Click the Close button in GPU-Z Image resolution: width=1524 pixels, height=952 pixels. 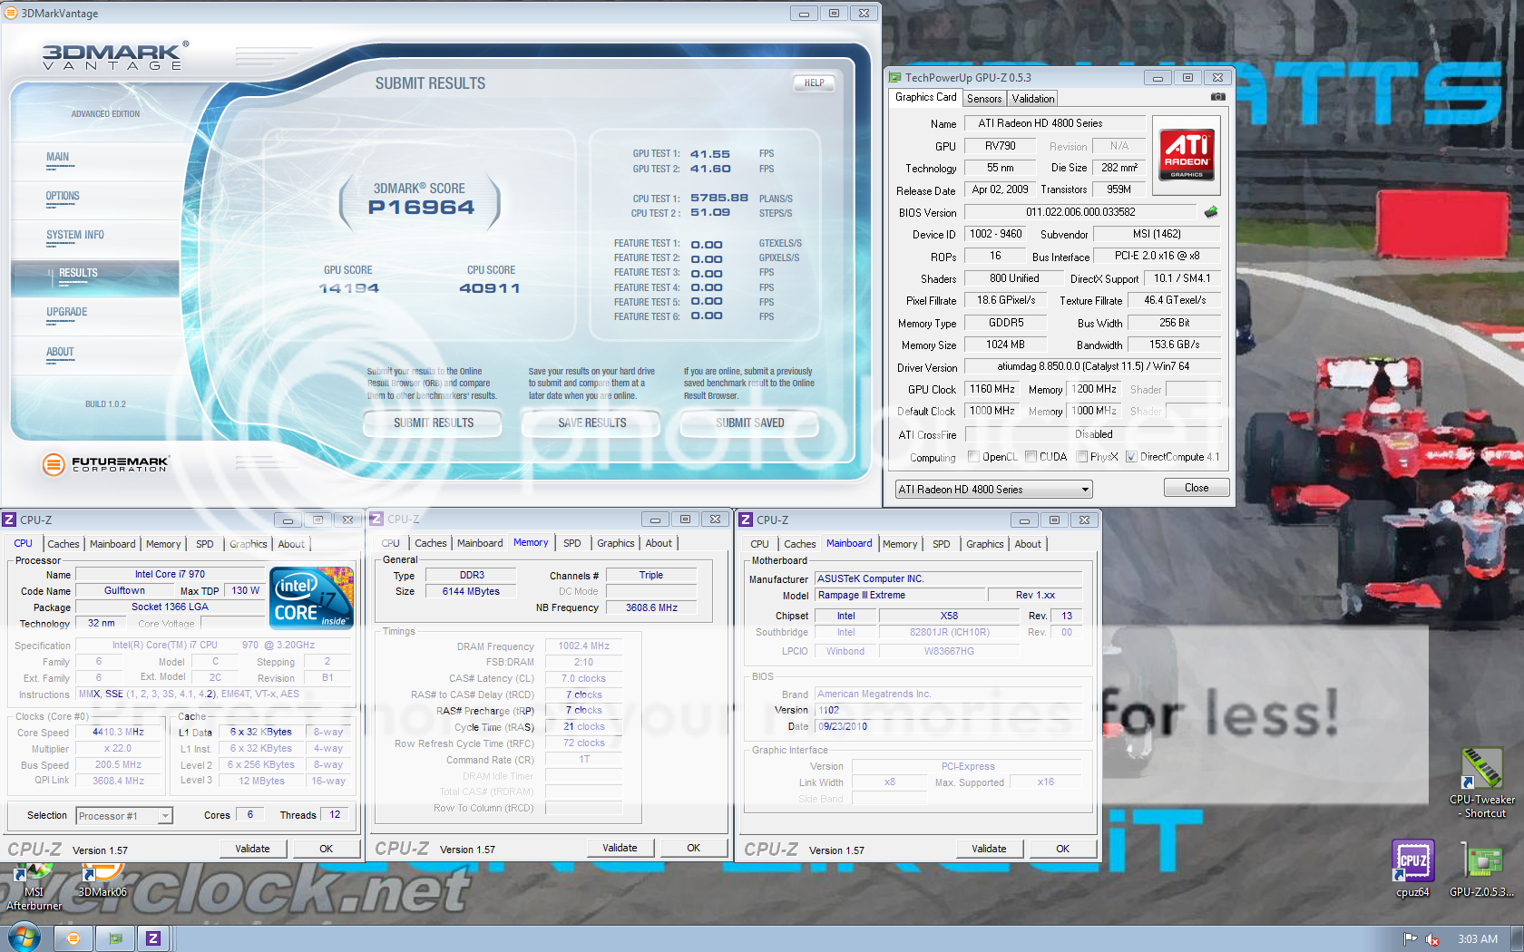(x=1197, y=488)
